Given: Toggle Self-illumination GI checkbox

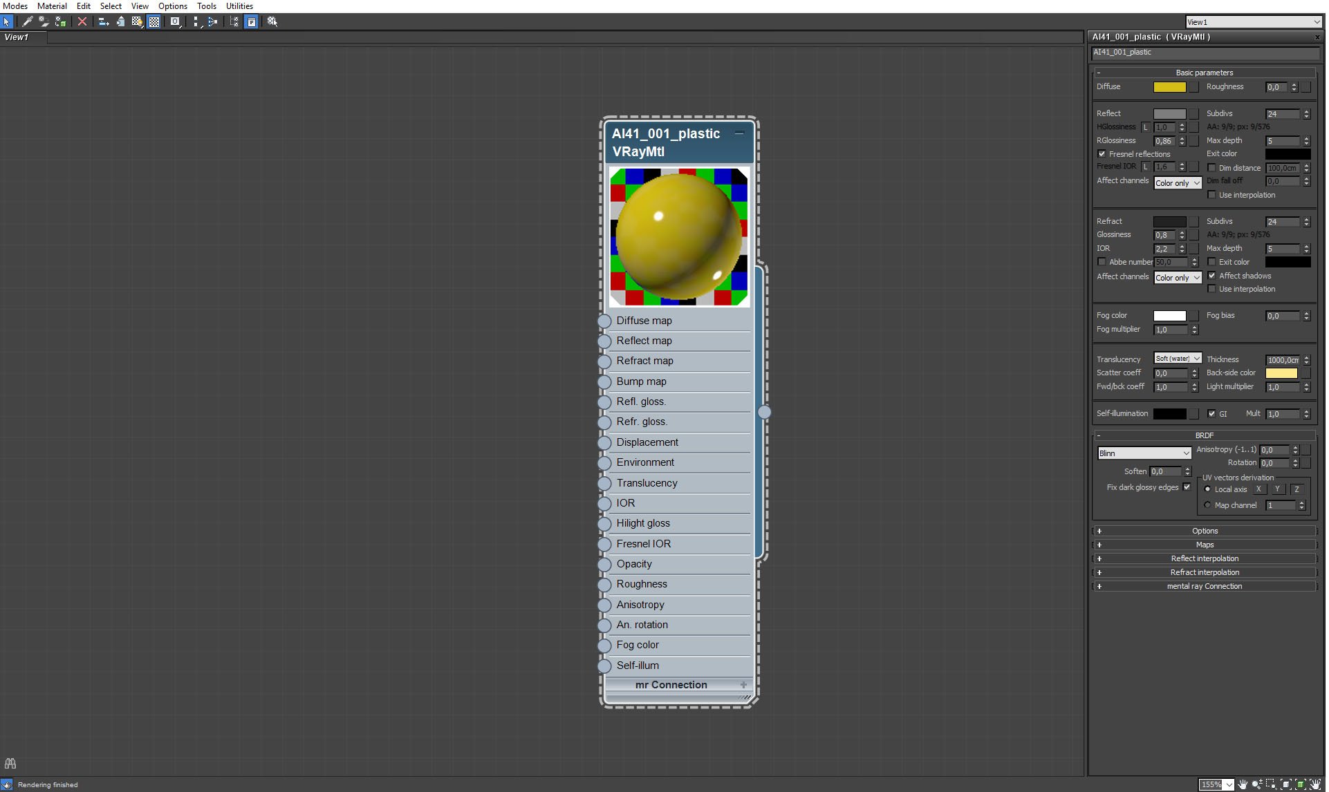Looking at the screenshot, I should tap(1211, 413).
